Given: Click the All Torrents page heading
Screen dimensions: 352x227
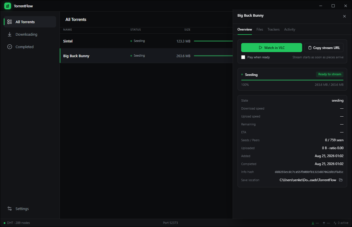Looking at the screenshot, I should 76,20.
